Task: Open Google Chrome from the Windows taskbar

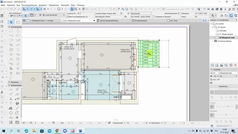Action: 57,131
